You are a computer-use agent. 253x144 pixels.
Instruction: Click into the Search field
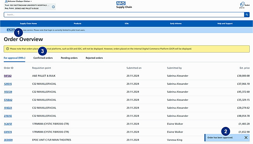click(x=124, y=15)
